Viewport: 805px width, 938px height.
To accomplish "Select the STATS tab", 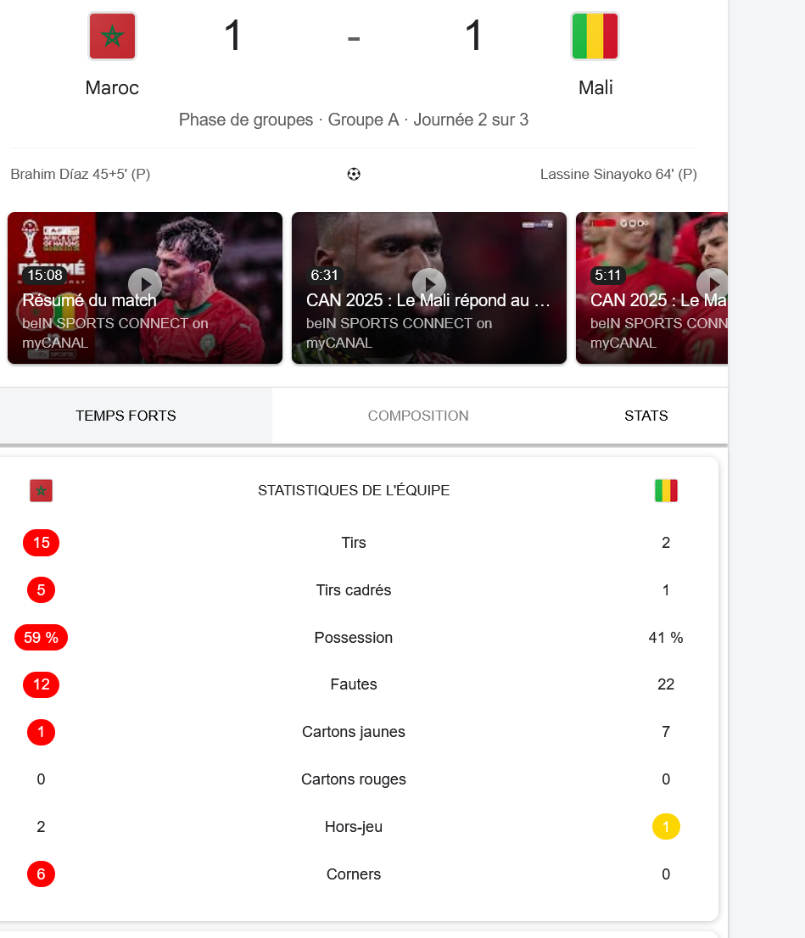I will (646, 416).
